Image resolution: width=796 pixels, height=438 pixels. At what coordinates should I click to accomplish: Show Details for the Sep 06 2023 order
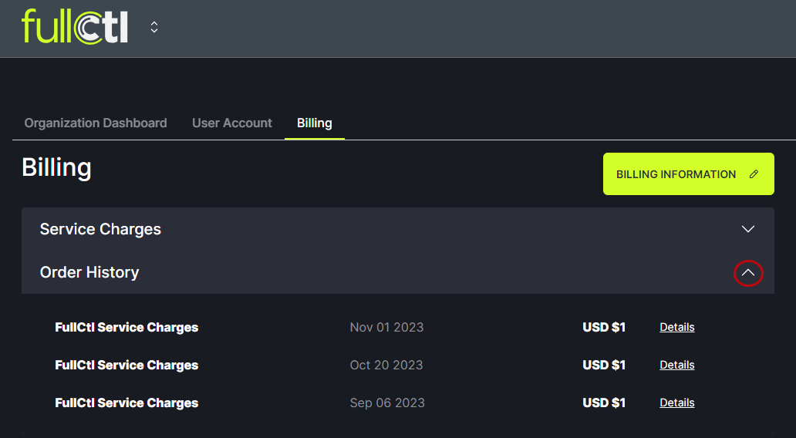point(677,403)
